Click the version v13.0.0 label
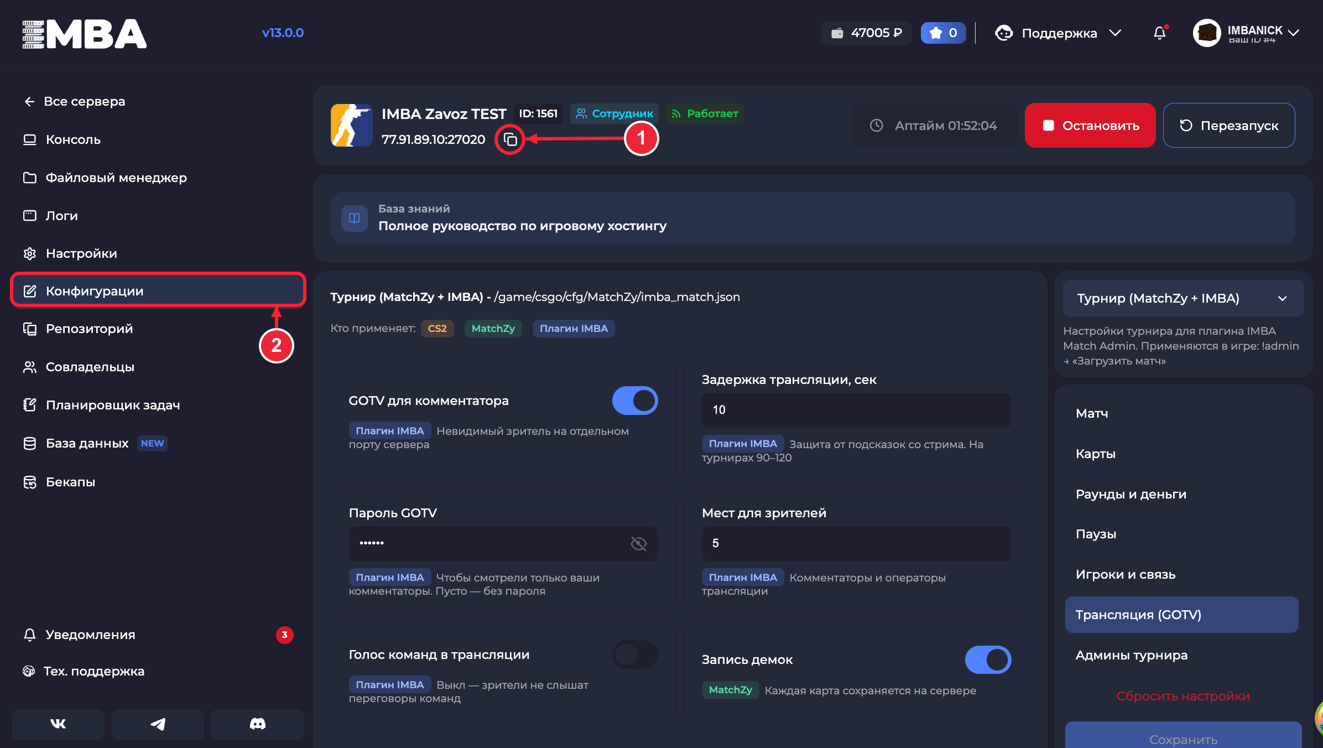 pyautogui.click(x=283, y=33)
